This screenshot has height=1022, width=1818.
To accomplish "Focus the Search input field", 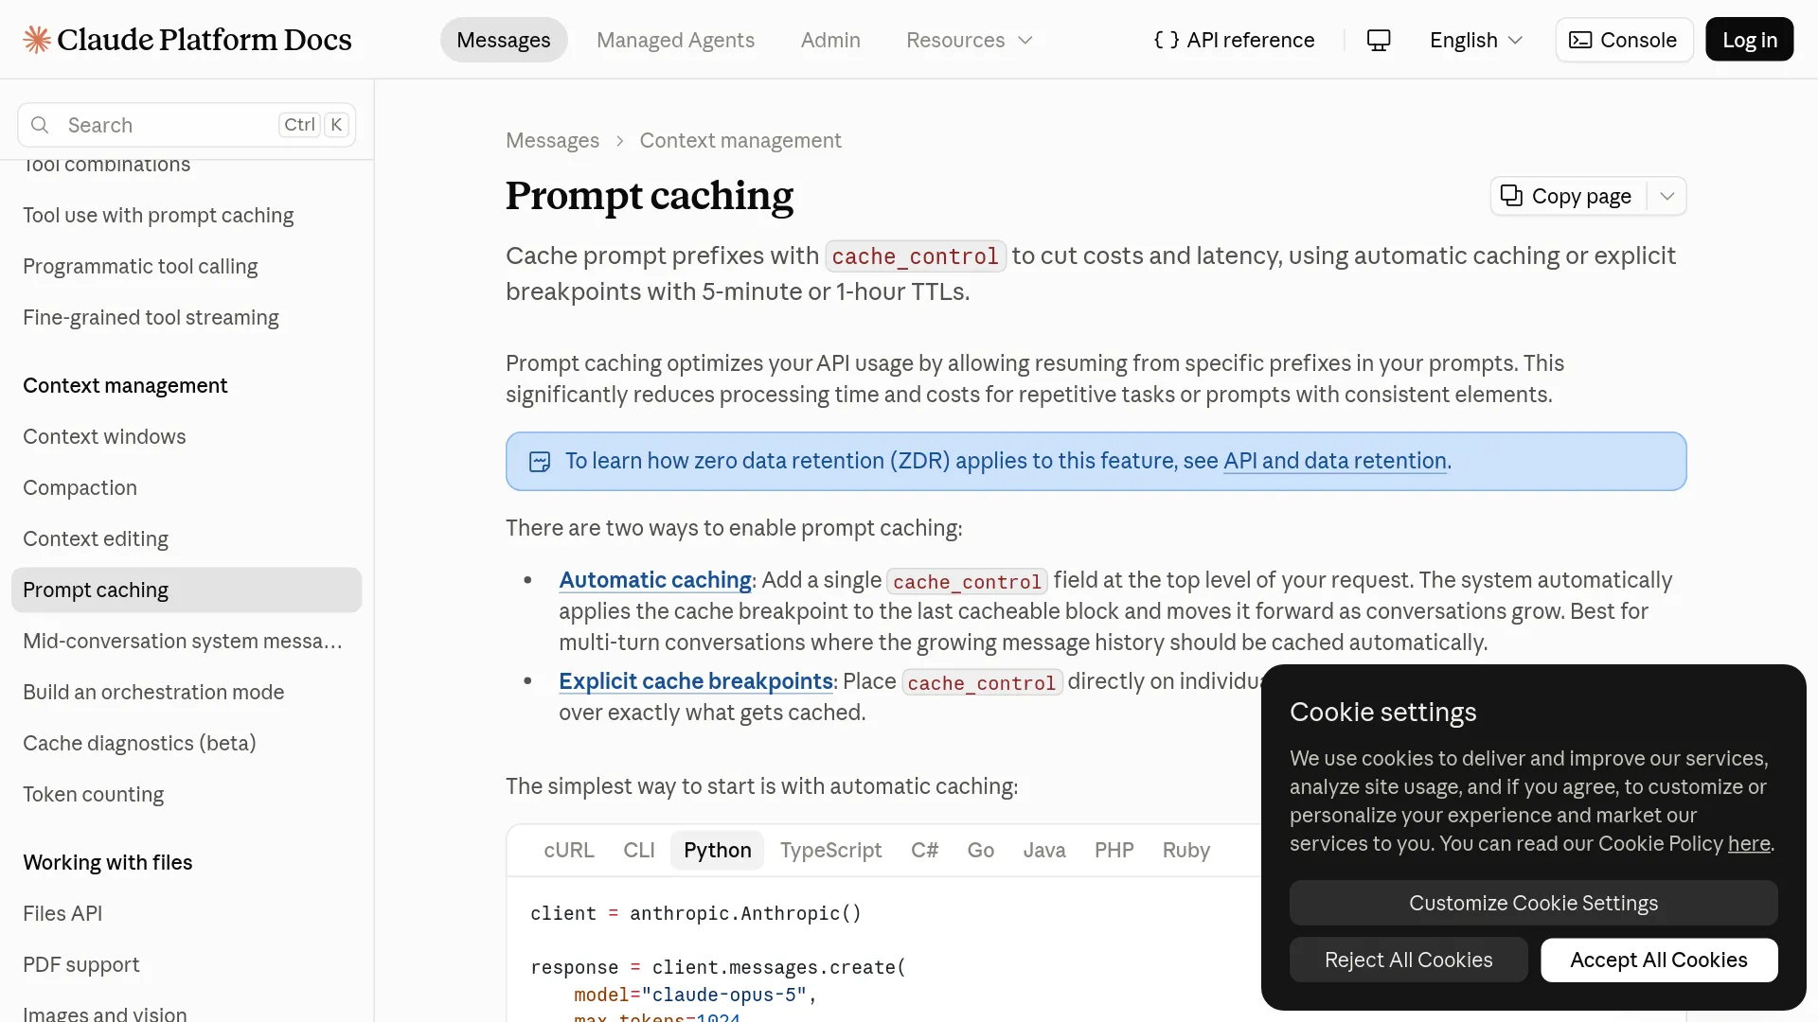I will pyautogui.click(x=187, y=125).
